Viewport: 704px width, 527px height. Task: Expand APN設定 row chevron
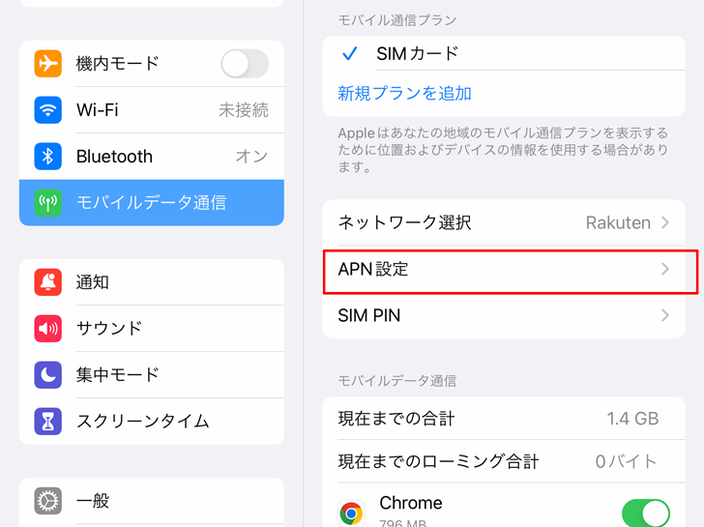[665, 269]
